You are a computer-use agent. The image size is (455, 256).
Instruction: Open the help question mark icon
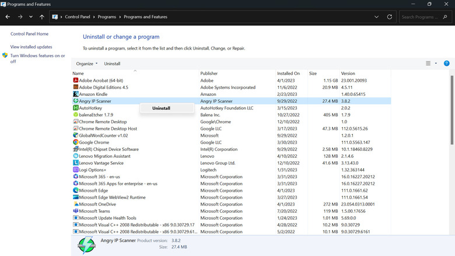point(446,63)
